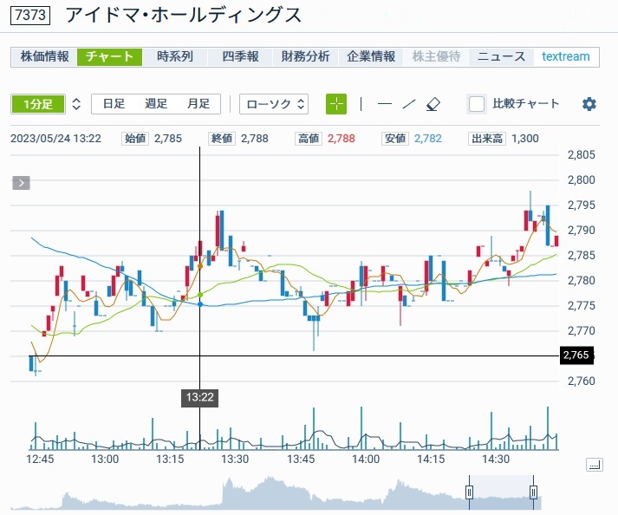Enable the 比較チャート checkbox
The height and width of the screenshot is (515, 618).
pos(477,104)
